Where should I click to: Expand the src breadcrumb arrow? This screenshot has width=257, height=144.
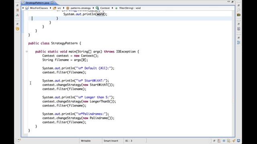[x=51, y=8]
